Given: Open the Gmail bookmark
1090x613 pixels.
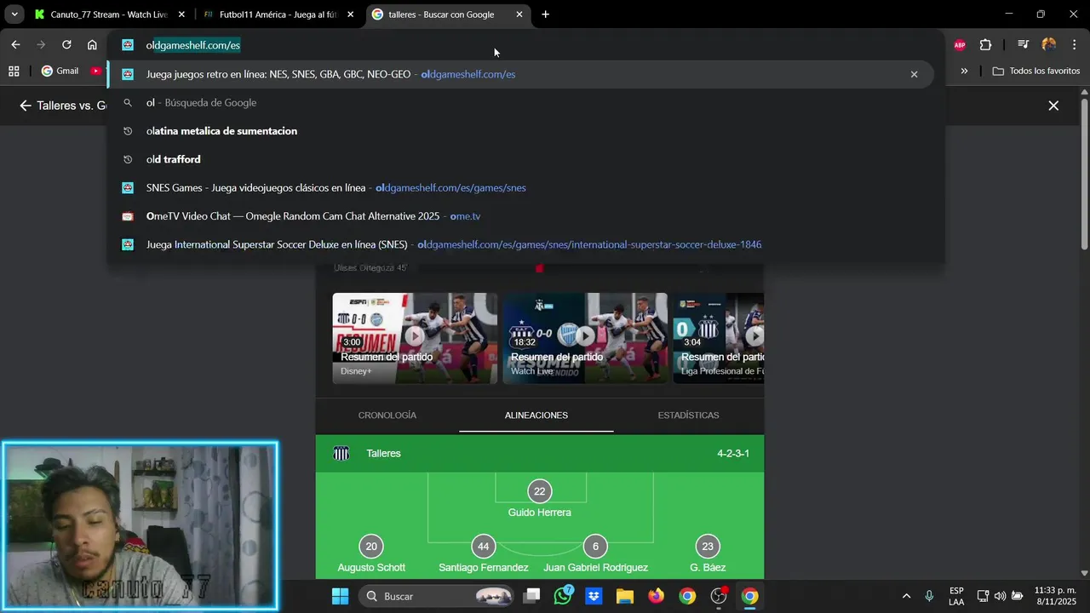Looking at the screenshot, I should (x=60, y=72).
